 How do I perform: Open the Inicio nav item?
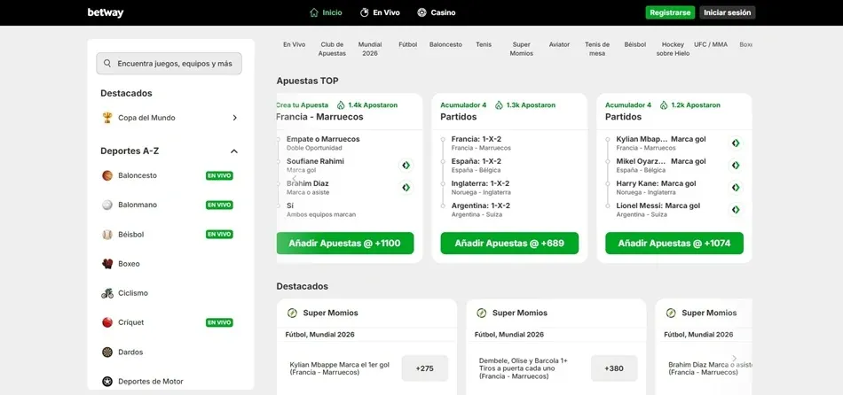click(326, 12)
